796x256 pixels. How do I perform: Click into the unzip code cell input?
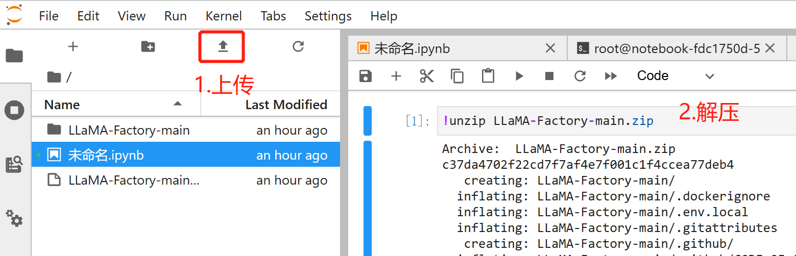click(616, 121)
